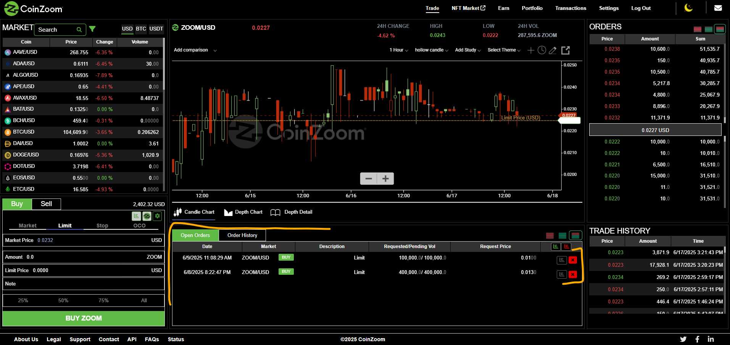Toggle dark mode moon icon
This screenshot has height=345, width=730.
click(688, 8)
